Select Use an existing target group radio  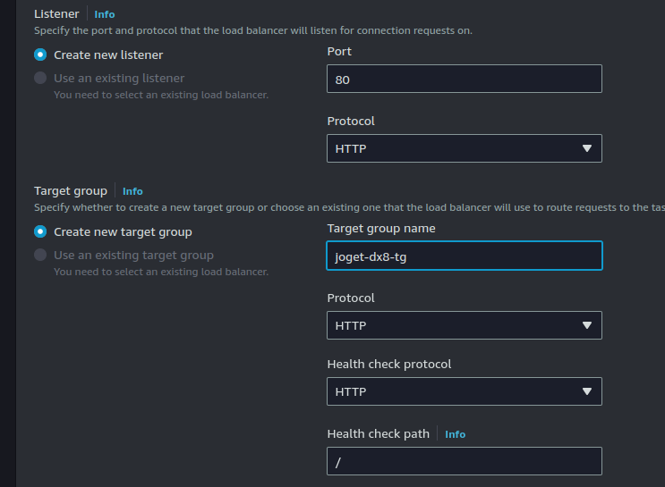(40, 255)
